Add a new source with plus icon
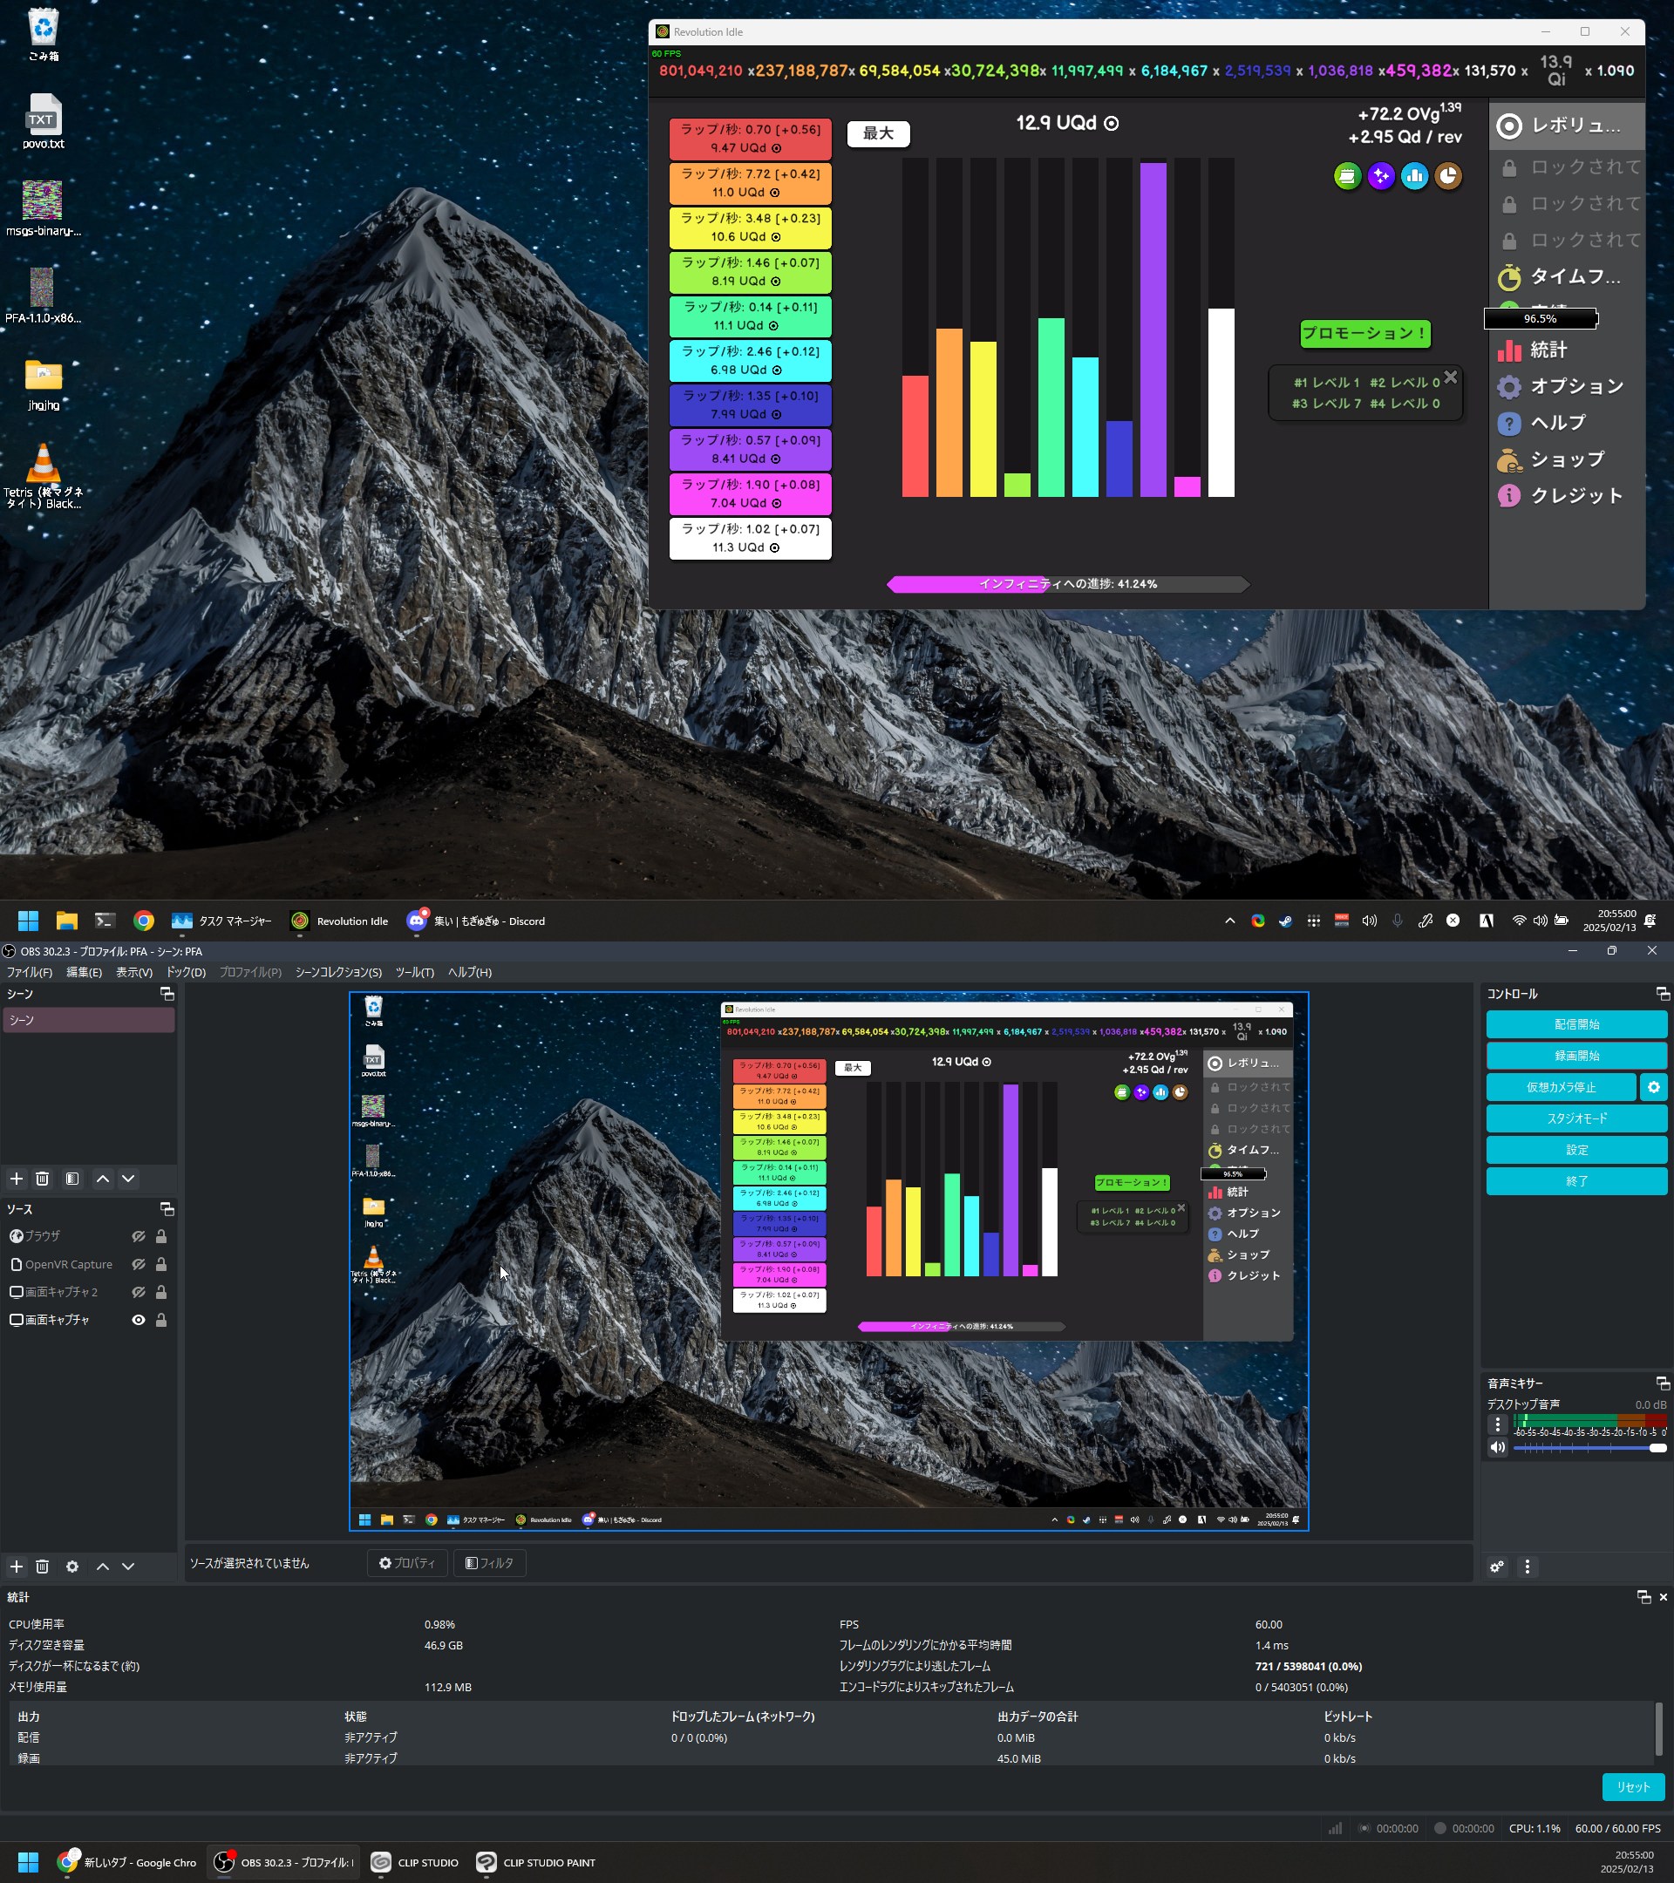1674x1883 pixels. pyautogui.click(x=17, y=1566)
